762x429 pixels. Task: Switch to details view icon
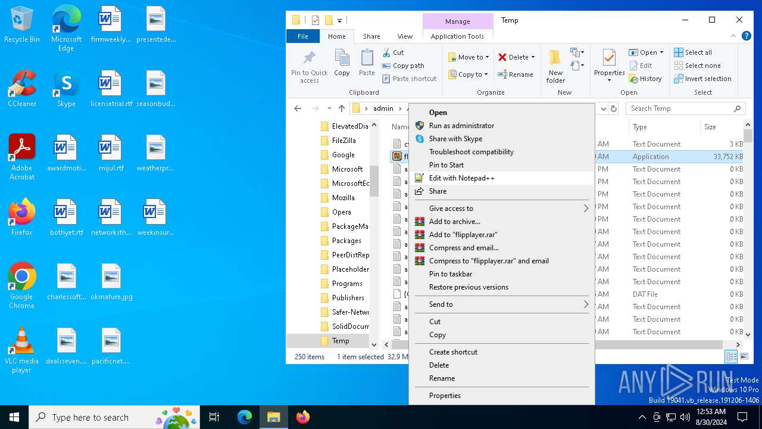[731, 356]
